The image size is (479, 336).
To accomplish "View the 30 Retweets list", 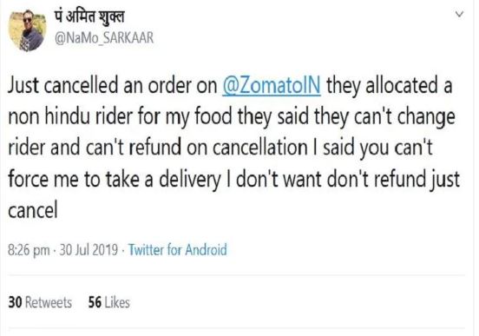I will (40, 302).
